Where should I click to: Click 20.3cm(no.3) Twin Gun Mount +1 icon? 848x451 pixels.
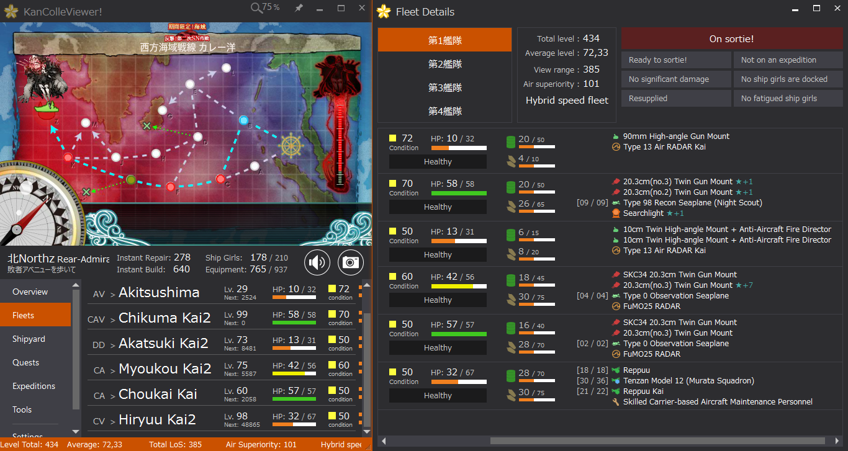tap(616, 182)
